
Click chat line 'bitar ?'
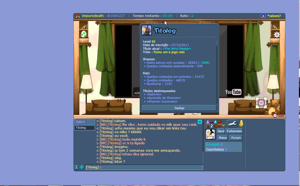click(x=111, y=162)
